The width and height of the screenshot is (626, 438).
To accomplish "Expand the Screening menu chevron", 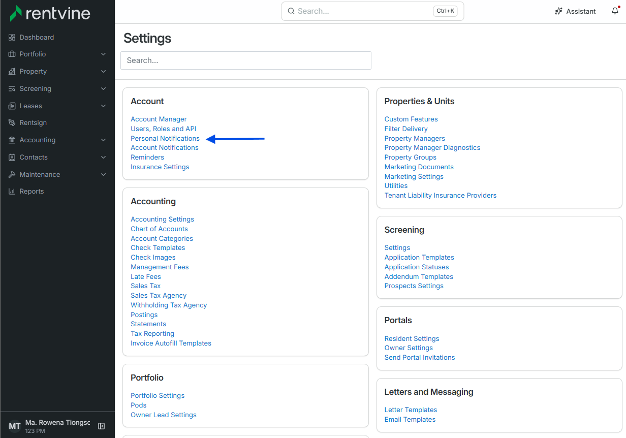I will tap(104, 88).
